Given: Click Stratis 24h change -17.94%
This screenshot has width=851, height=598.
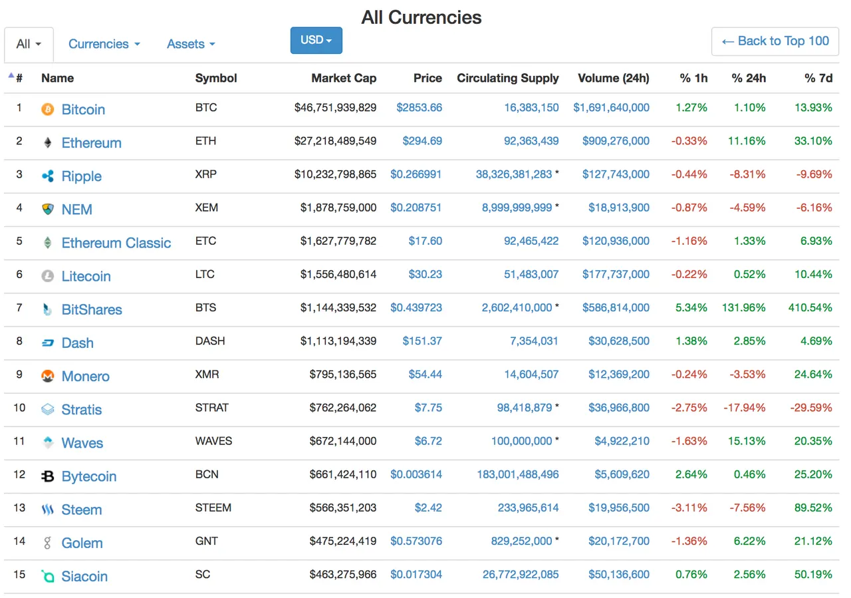Looking at the screenshot, I should coord(744,408).
